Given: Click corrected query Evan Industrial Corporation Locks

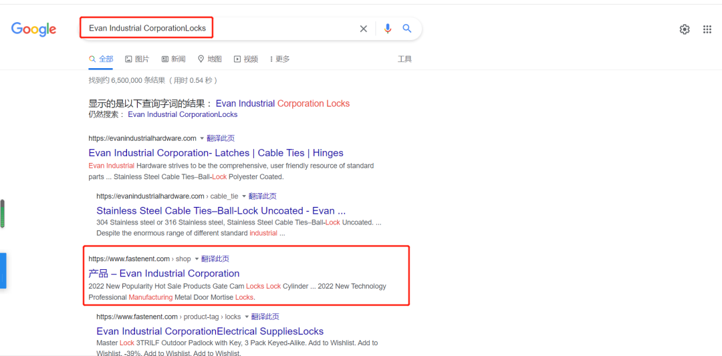Looking at the screenshot, I should (x=283, y=104).
